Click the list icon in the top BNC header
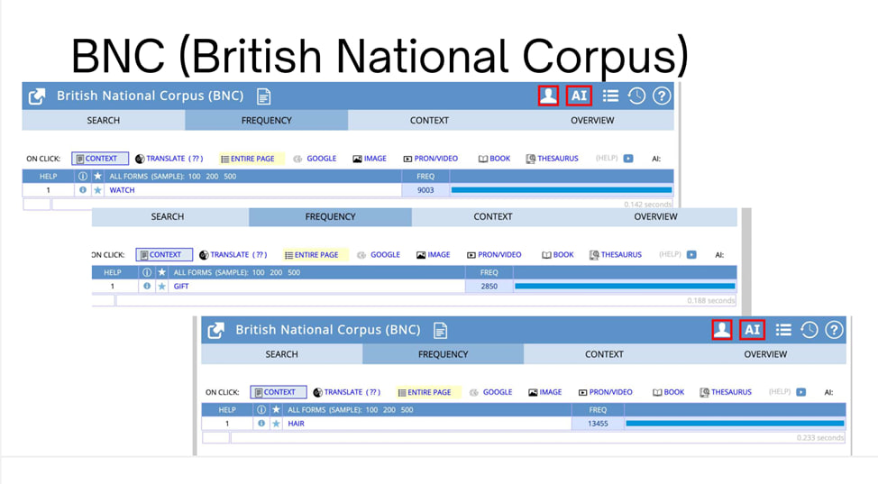This screenshot has height=484, width=878. 610,96
